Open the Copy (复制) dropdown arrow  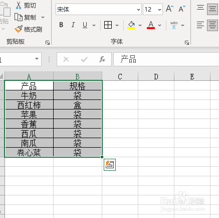(43, 17)
